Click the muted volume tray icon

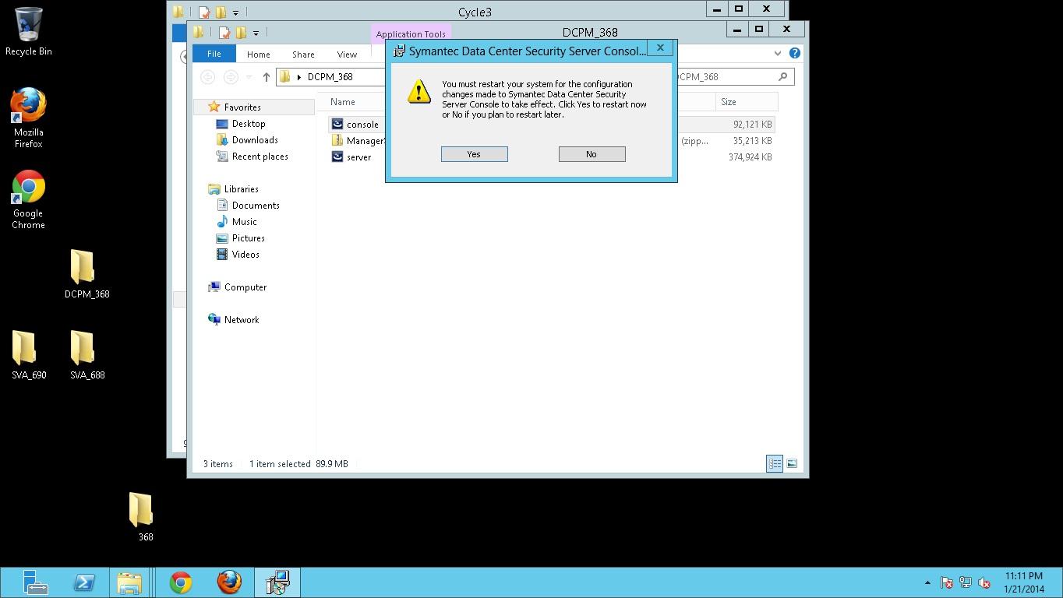point(984,582)
